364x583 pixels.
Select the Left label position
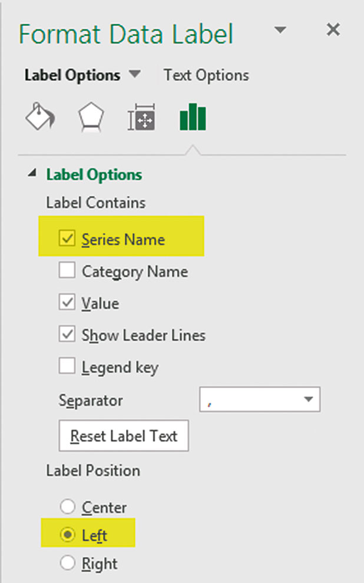point(68,535)
